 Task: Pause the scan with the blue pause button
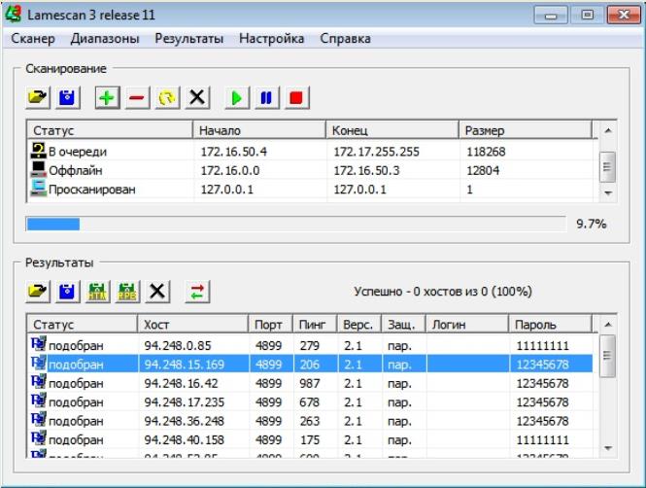click(x=265, y=97)
